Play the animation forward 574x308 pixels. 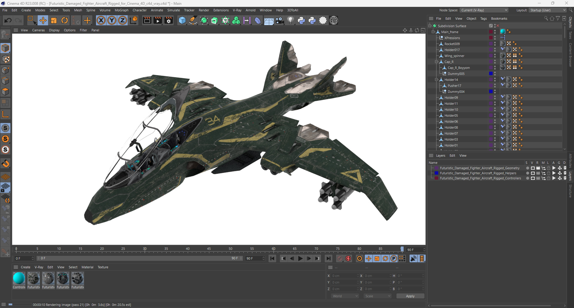[300, 258]
